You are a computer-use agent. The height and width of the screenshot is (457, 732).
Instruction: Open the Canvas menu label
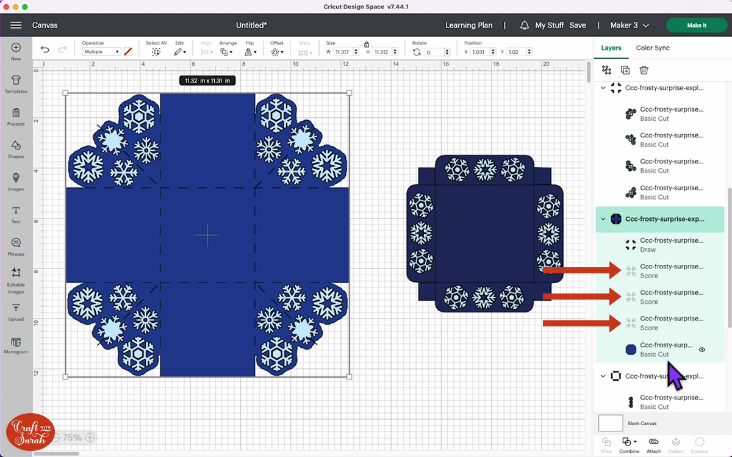coord(45,25)
